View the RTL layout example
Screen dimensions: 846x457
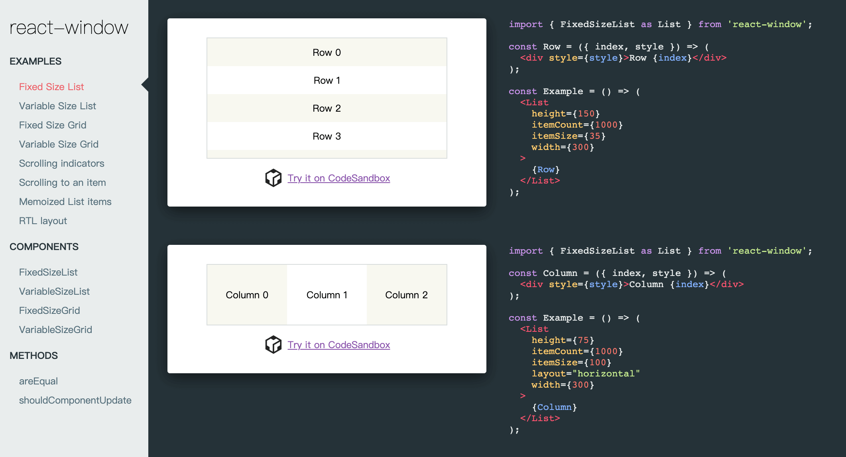(43, 221)
